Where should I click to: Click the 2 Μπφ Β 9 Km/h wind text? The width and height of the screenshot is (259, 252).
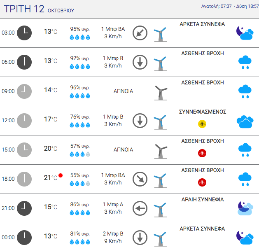coord(113,237)
